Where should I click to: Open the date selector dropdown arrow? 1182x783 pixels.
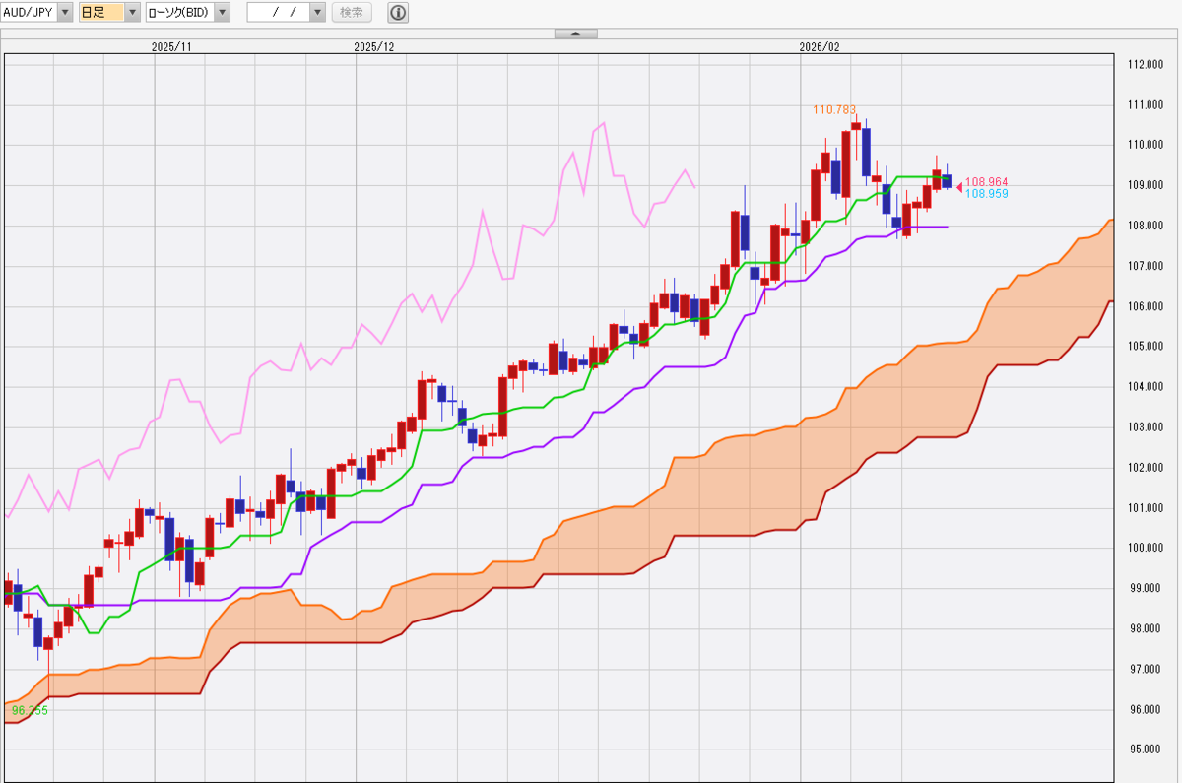[316, 13]
